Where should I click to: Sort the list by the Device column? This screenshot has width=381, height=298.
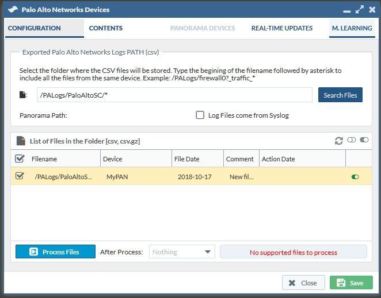(135, 159)
